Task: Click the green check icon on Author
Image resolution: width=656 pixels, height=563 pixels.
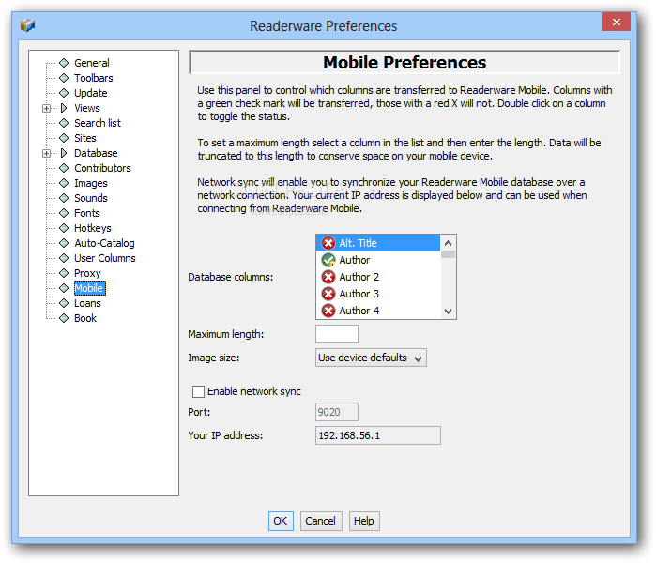Action: coord(328,260)
